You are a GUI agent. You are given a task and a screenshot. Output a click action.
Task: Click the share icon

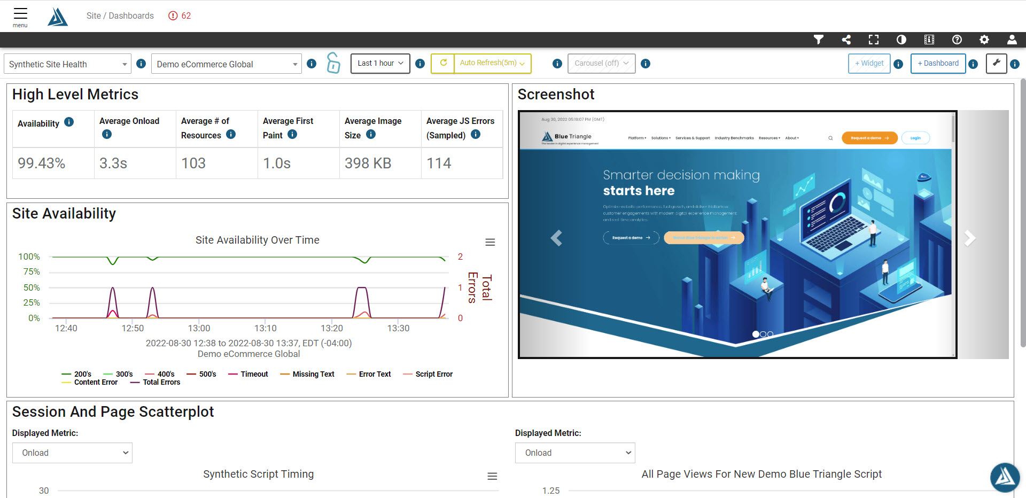846,40
